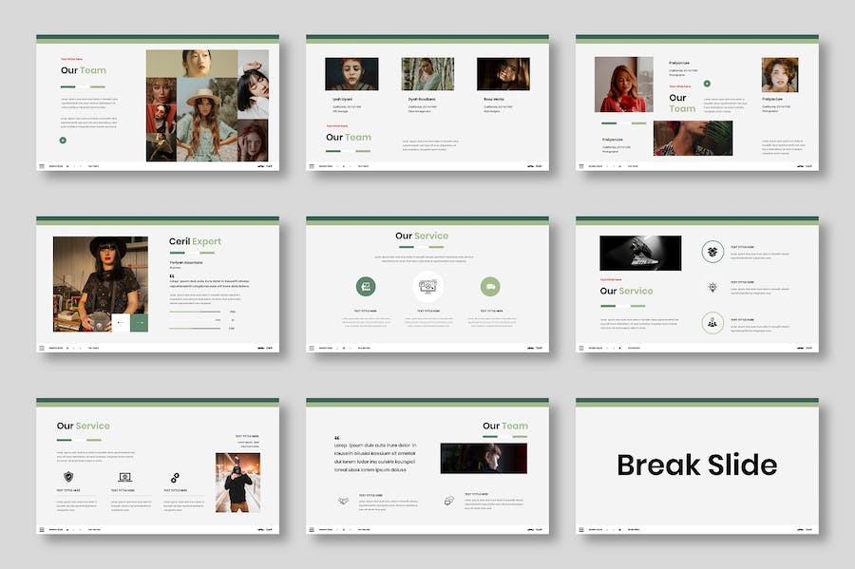Image resolution: width=855 pixels, height=569 pixels.
Task: Click the laptop icon on Our Service slide
Action: 124,477
